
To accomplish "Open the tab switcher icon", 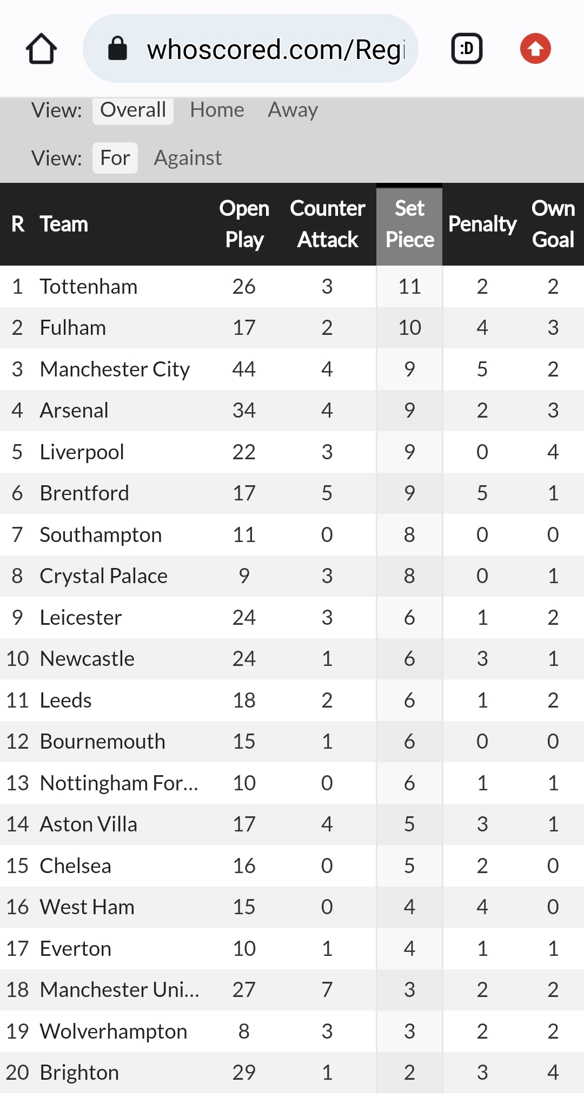I will click(x=467, y=49).
